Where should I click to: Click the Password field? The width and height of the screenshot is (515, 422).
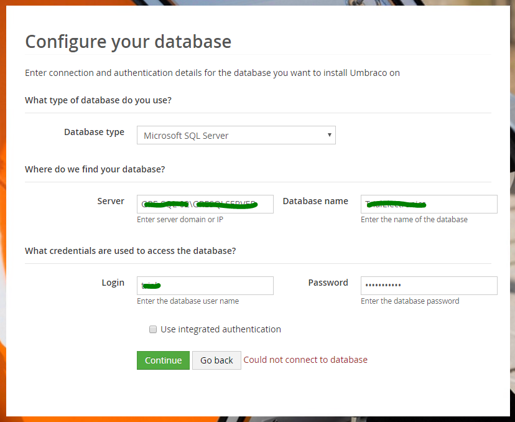pos(429,286)
